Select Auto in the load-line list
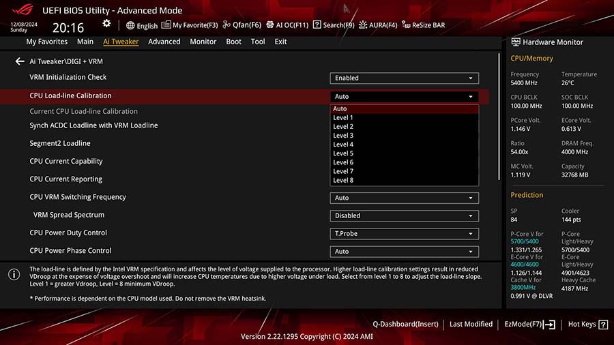This screenshot has height=345, width=614. point(404,108)
